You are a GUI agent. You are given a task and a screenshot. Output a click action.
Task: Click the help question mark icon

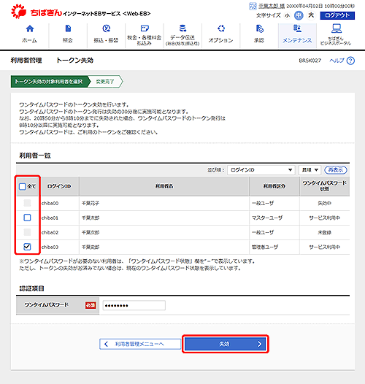coord(350,61)
